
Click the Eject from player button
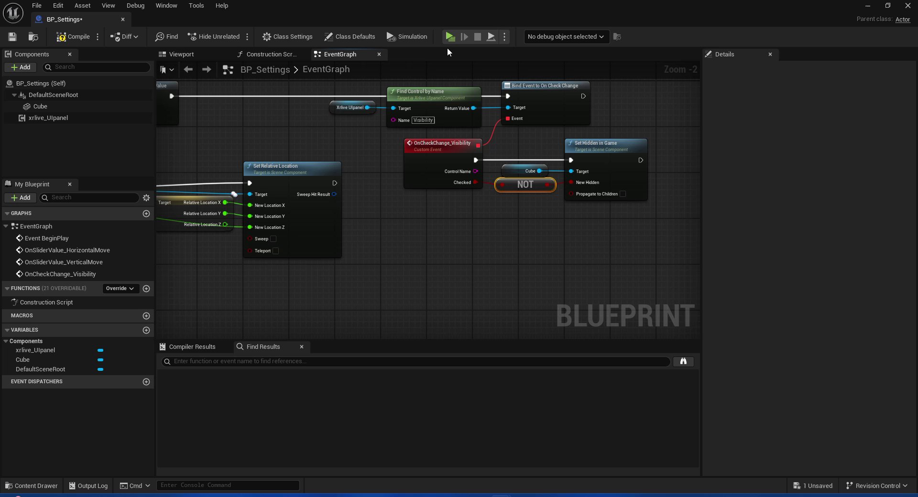click(x=491, y=37)
